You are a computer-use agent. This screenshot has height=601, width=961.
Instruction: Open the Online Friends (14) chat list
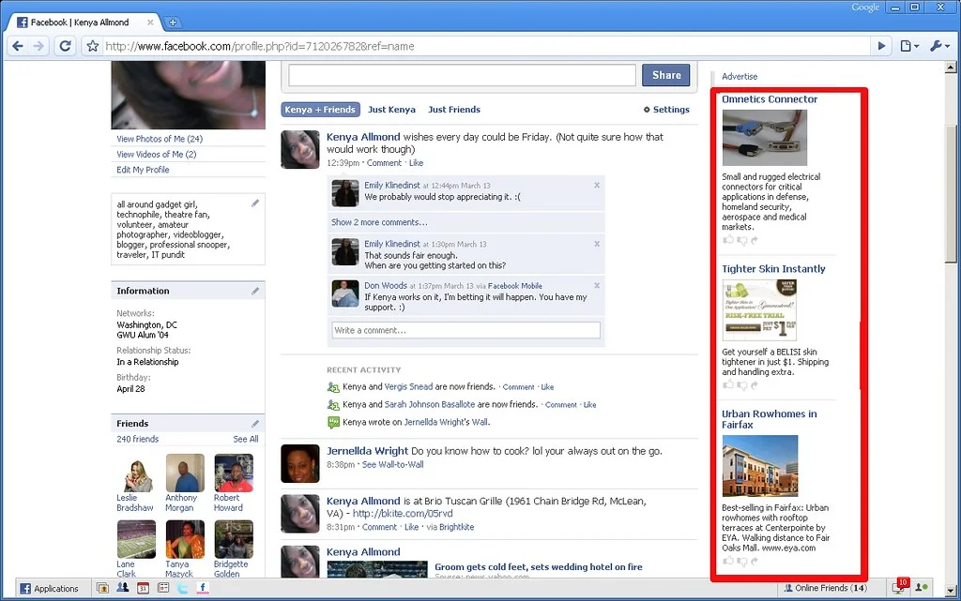point(826,588)
